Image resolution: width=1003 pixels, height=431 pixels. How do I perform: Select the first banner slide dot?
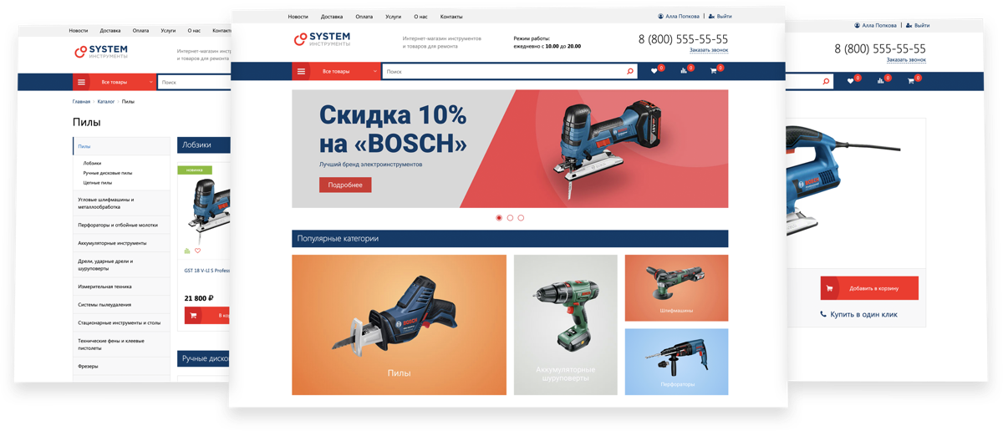[x=499, y=218]
